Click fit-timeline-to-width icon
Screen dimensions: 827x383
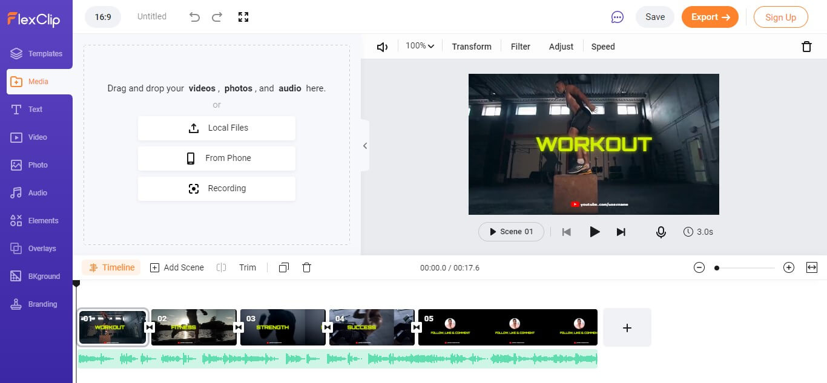812,267
